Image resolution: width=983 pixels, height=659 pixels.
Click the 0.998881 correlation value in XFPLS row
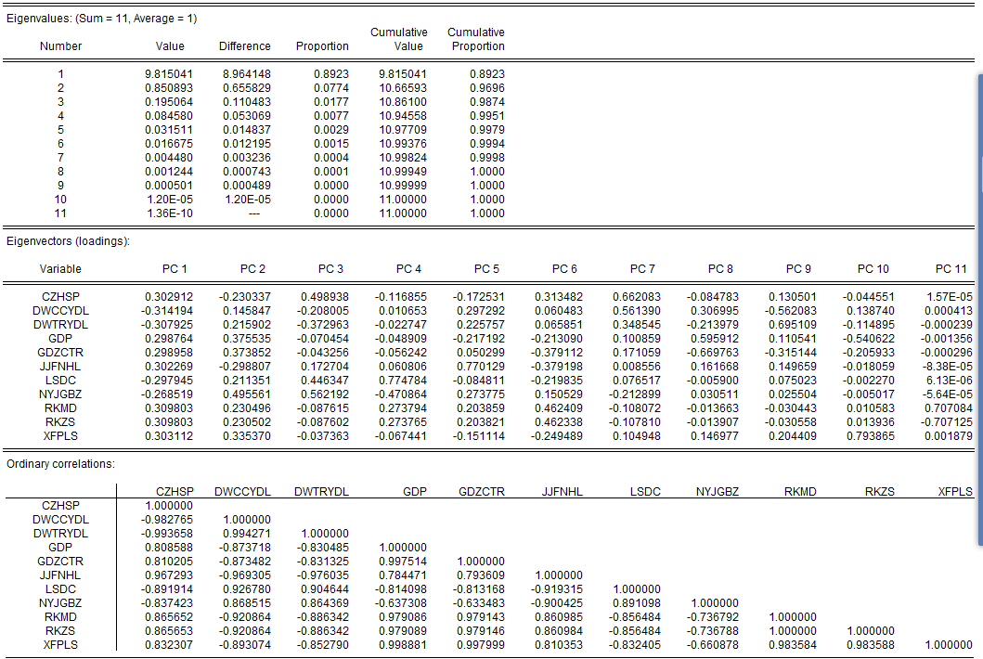pos(403,645)
